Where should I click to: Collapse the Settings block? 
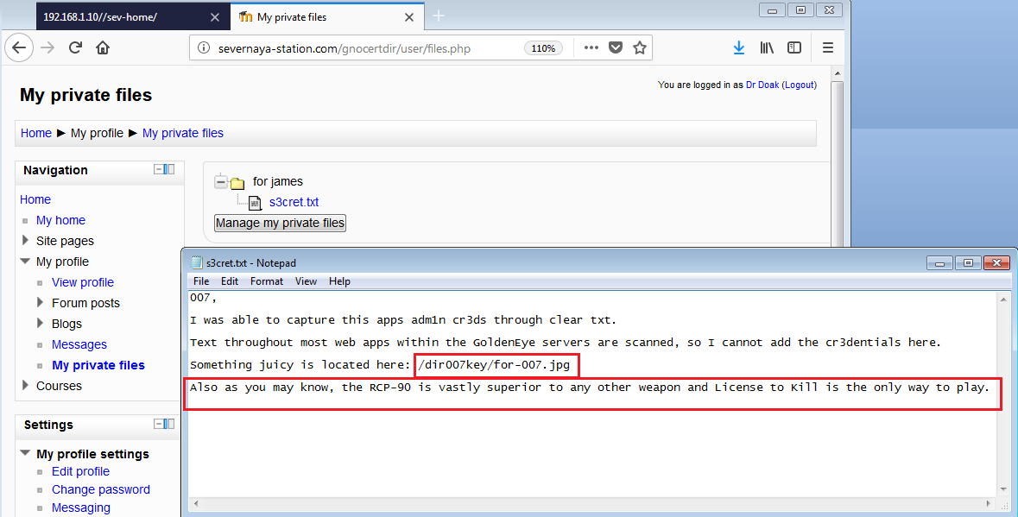(160, 424)
